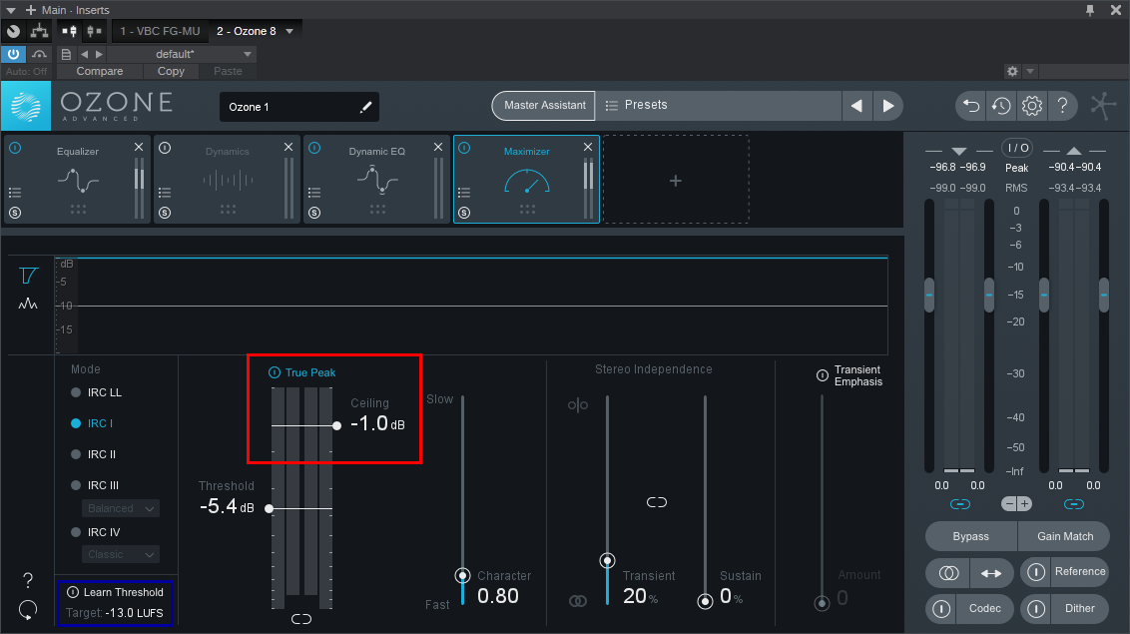This screenshot has width=1130, height=634.
Task: Remove the Equalizer module
Action: [x=139, y=147]
